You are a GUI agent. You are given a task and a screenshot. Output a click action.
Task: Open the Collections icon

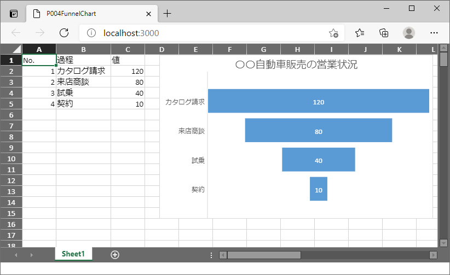click(384, 33)
